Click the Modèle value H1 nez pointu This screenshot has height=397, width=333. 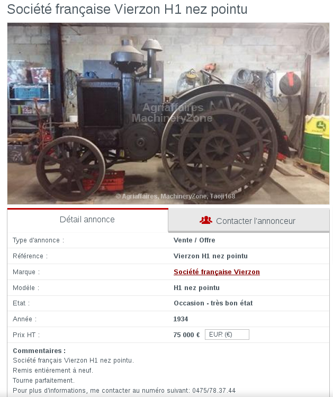[196, 288]
